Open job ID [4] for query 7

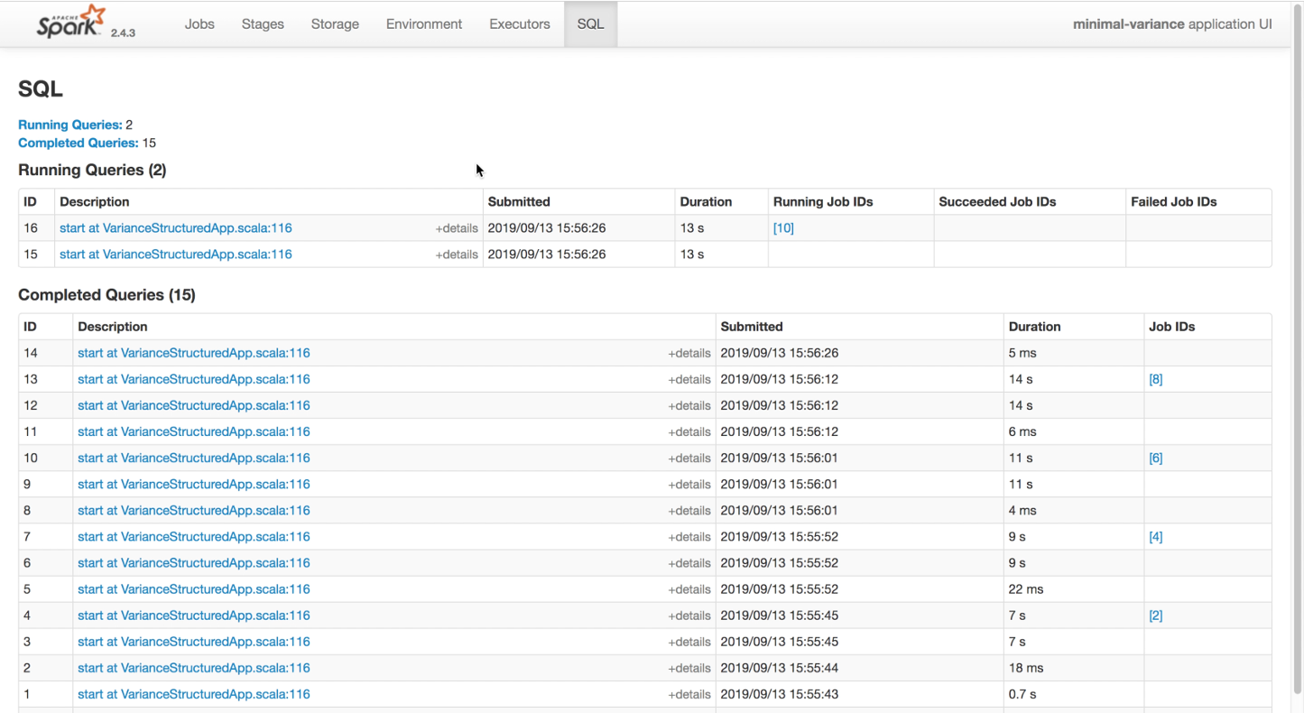click(1156, 536)
